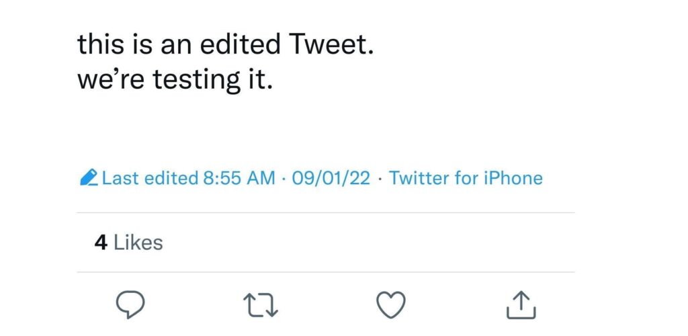688x336 pixels.
Task: Like the tweet with heart icon
Action: click(x=390, y=304)
